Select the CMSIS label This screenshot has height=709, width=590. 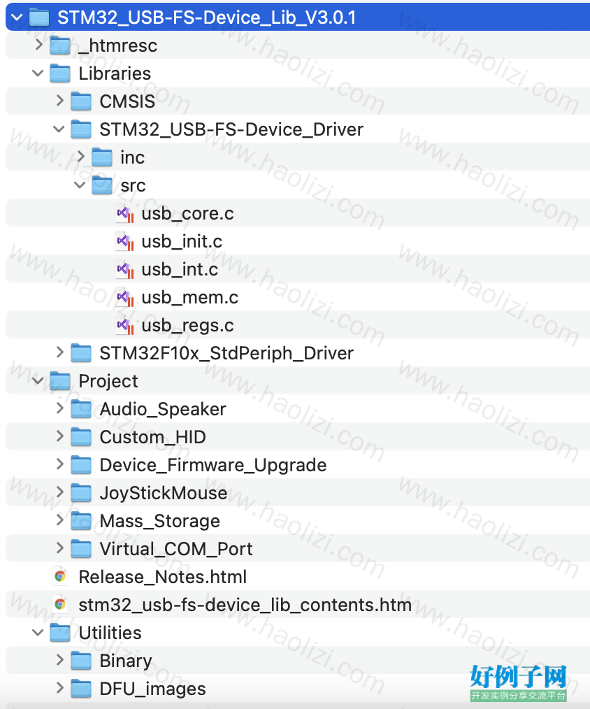click(127, 101)
